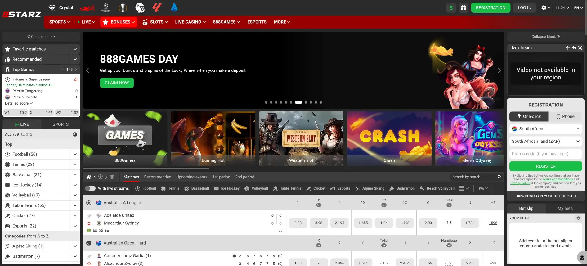Select Phone registration method
587x266 pixels.
click(565, 116)
